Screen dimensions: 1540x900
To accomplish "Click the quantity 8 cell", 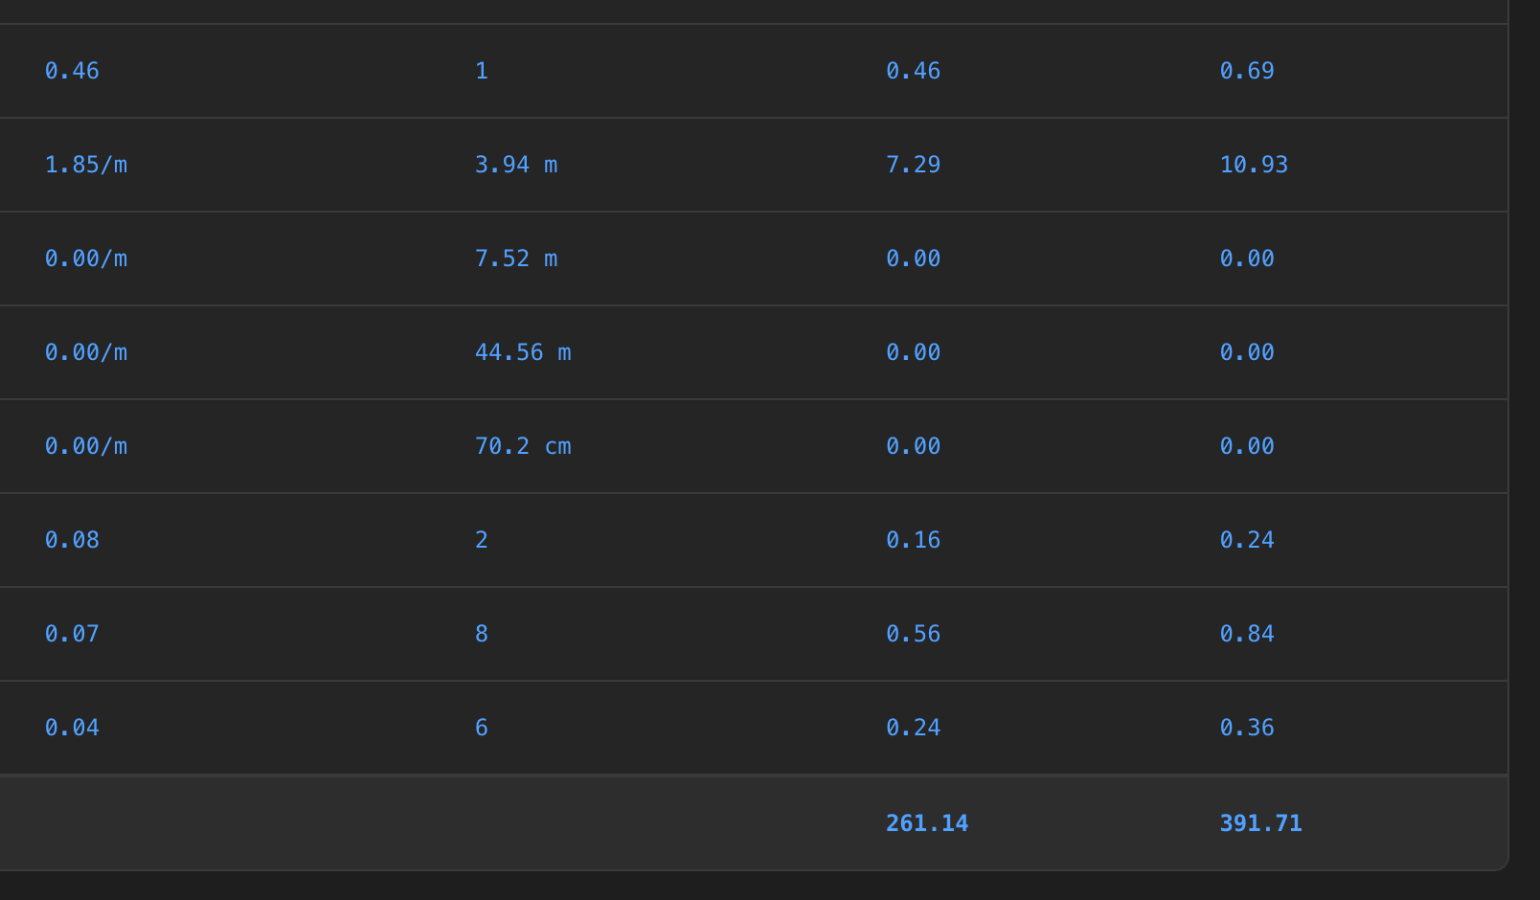I will click(x=482, y=634).
